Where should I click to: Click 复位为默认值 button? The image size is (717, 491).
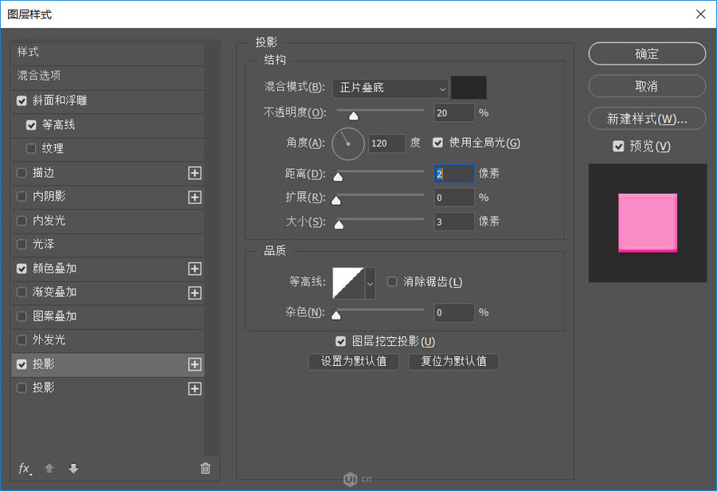pyautogui.click(x=453, y=361)
